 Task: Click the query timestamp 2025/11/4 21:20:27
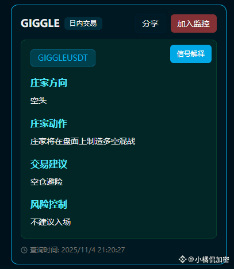coord(93,250)
